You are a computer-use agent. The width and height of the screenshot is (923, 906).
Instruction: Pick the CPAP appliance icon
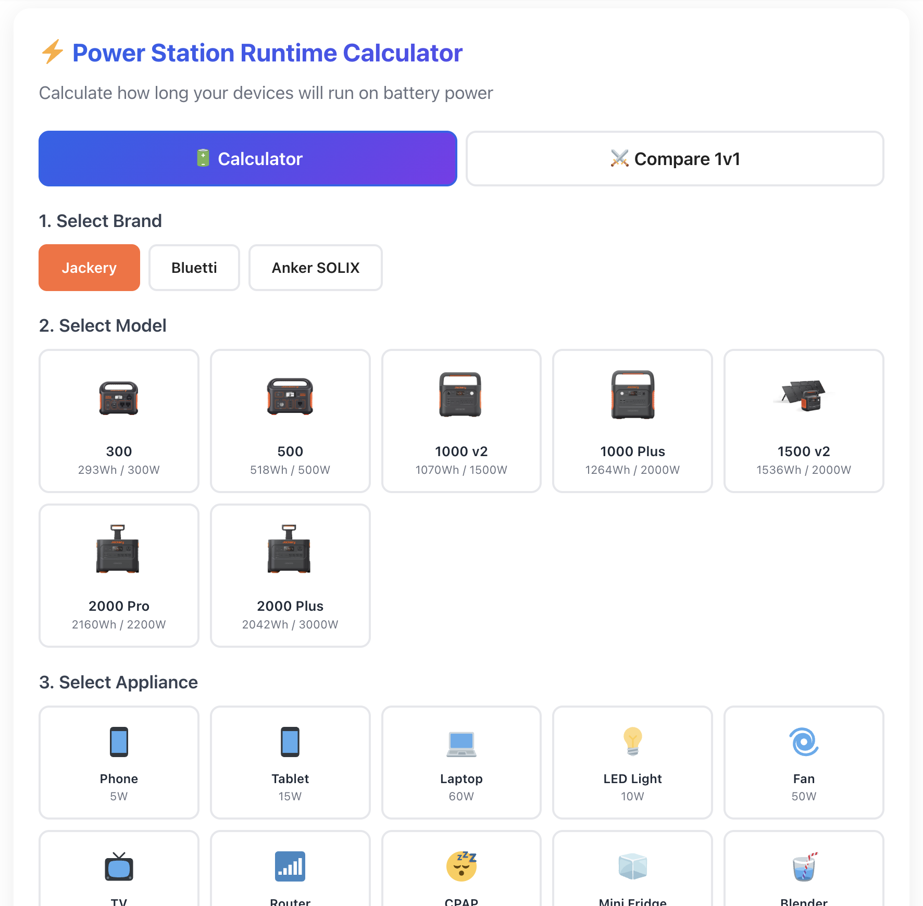(x=461, y=867)
